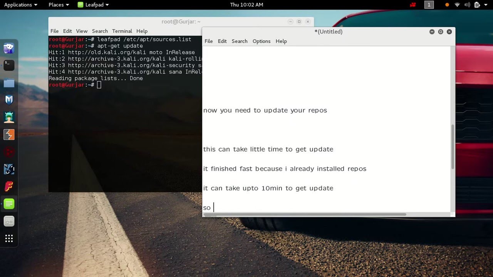Open the gray Tweak Tool dock icon

tap(9, 221)
